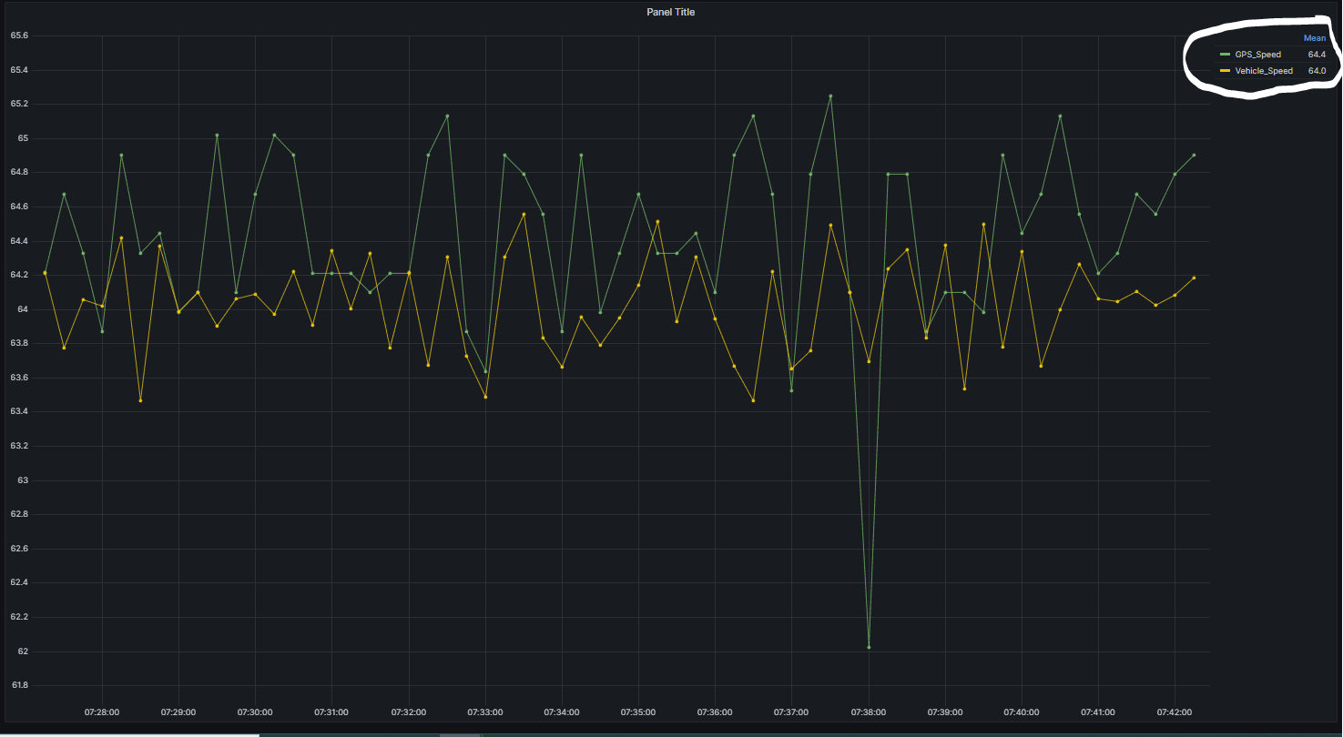Image resolution: width=1343 pixels, height=737 pixels.
Task: Click the 07:42:00 time axis label
Action: click(1174, 712)
